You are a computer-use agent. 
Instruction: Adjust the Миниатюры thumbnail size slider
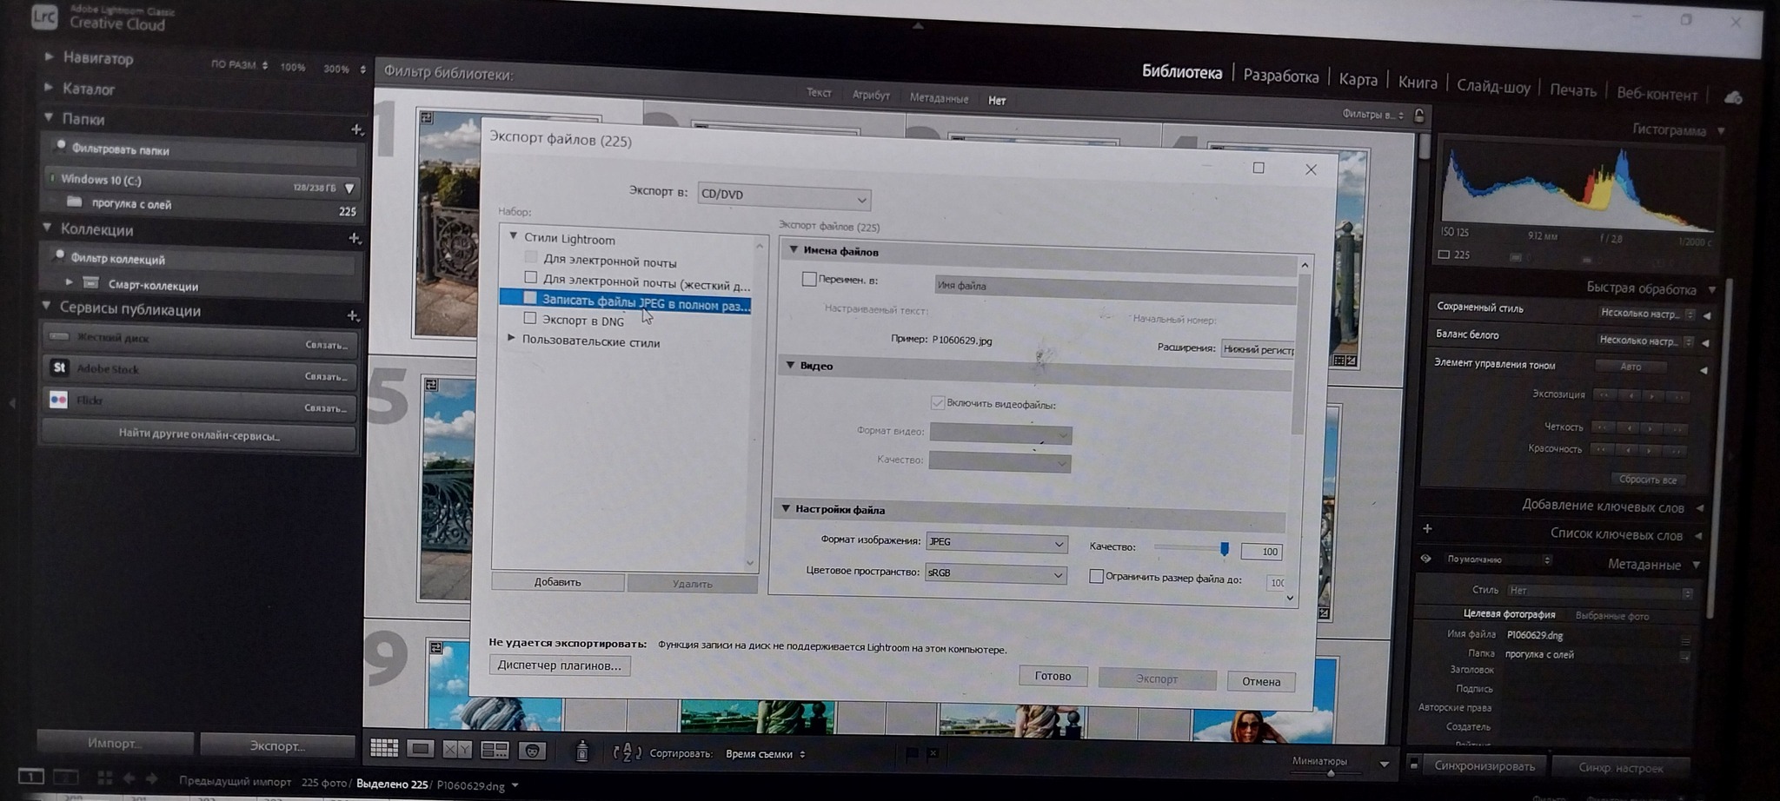(x=1330, y=773)
